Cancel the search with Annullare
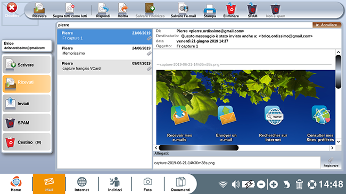 [x=327, y=25]
